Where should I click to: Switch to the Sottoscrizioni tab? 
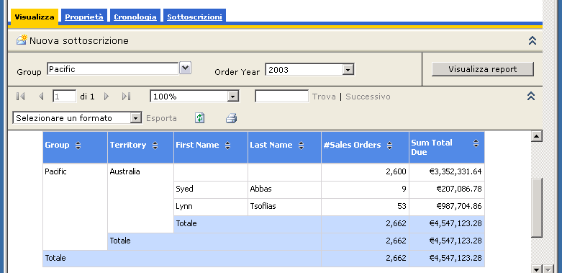point(194,17)
